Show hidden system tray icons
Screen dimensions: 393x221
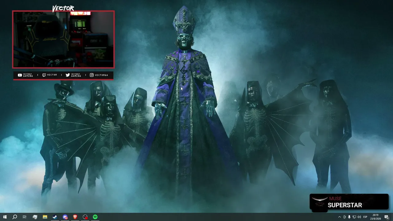click(339, 217)
